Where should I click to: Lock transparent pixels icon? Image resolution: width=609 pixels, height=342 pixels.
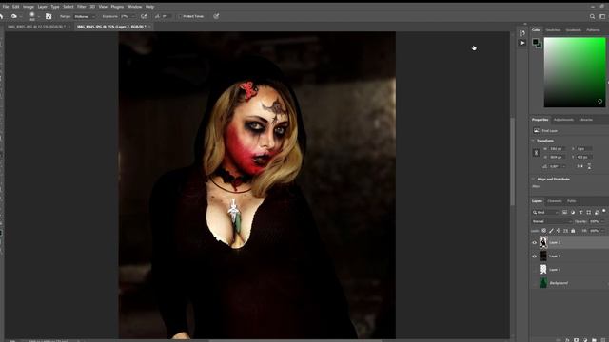(543, 231)
